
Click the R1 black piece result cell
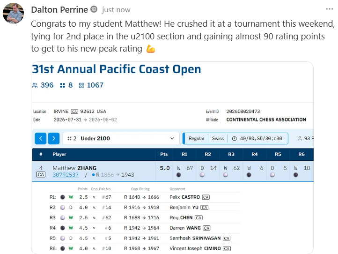(184, 172)
